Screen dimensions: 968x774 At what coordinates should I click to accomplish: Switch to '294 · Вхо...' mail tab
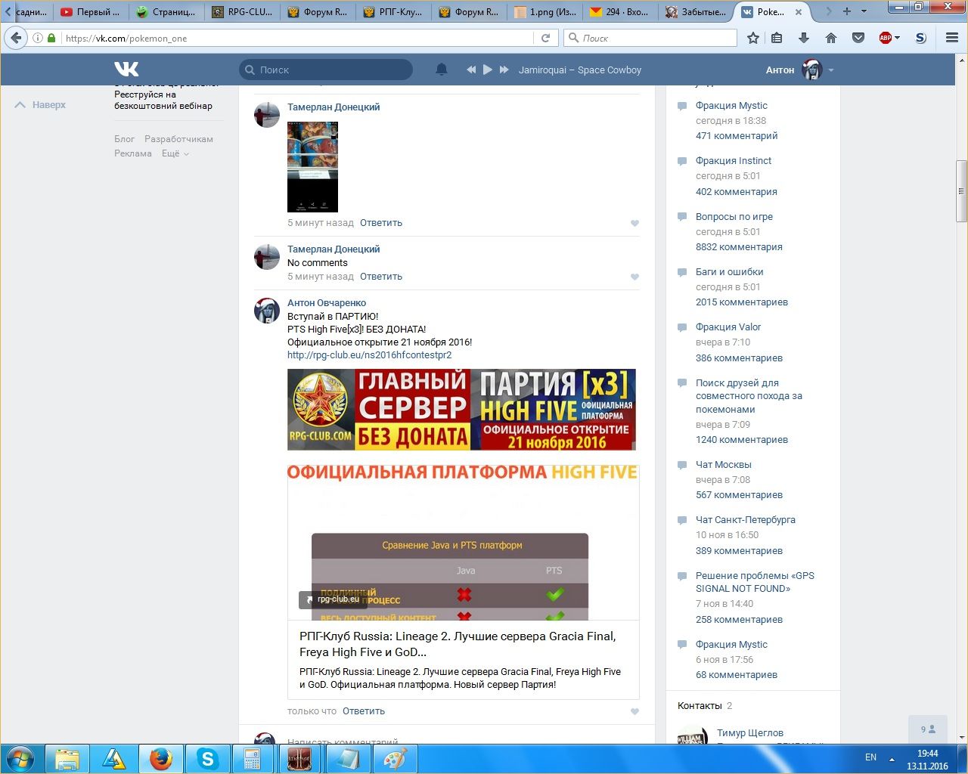tap(622, 11)
